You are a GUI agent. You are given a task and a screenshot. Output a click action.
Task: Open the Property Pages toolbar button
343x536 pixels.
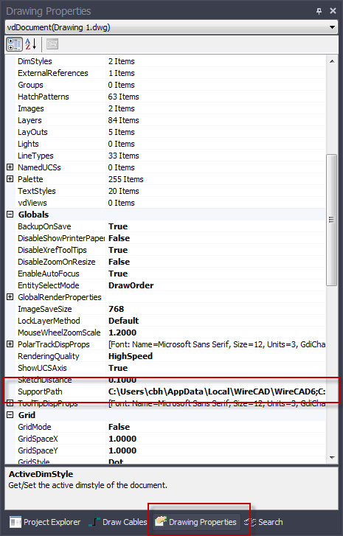(52, 44)
